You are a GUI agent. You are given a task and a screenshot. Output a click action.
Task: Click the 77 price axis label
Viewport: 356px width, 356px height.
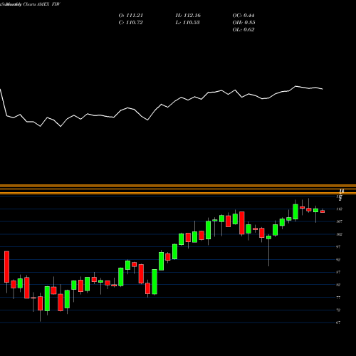pyautogui.click(x=338, y=298)
